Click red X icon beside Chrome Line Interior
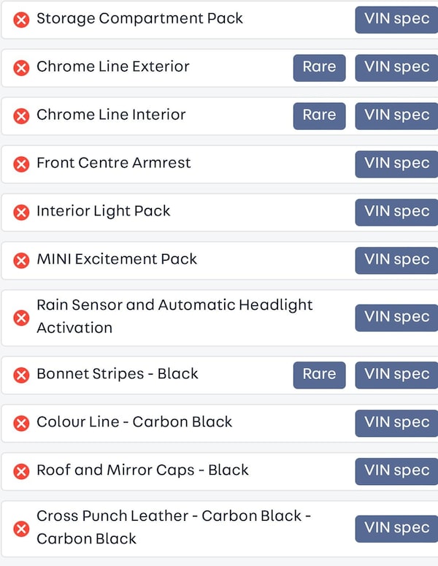Image resolution: width=438 pixels, height=566 pixels. click(x=22, y=116)
